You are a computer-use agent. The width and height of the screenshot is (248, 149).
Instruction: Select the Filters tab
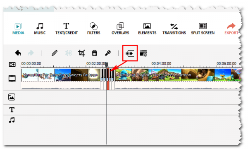94,29
